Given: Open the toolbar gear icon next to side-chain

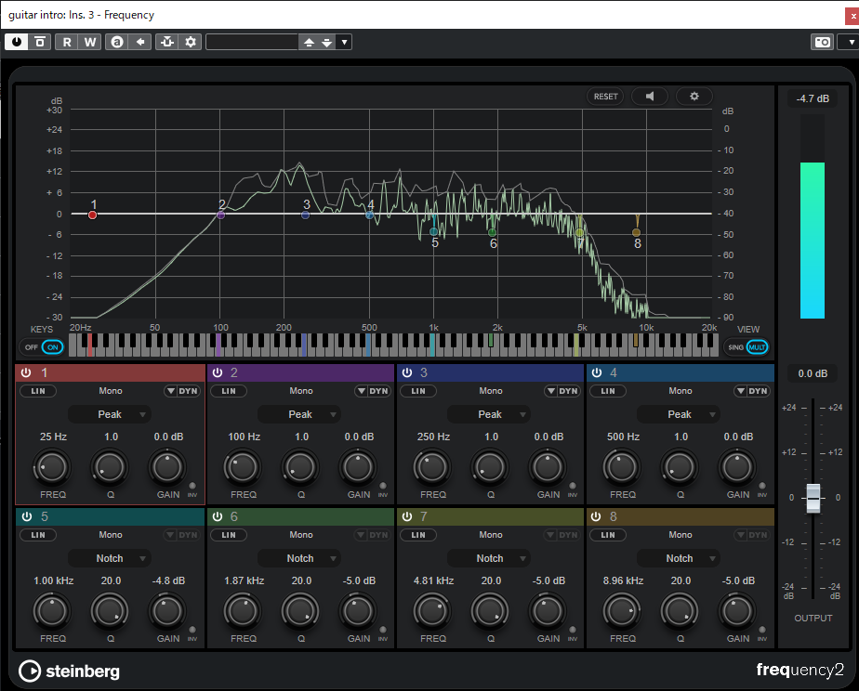Looking at the screenshot, I should 191,42.
